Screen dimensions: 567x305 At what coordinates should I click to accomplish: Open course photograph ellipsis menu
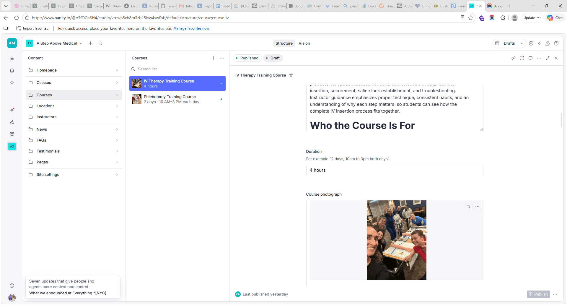(477, 206)
